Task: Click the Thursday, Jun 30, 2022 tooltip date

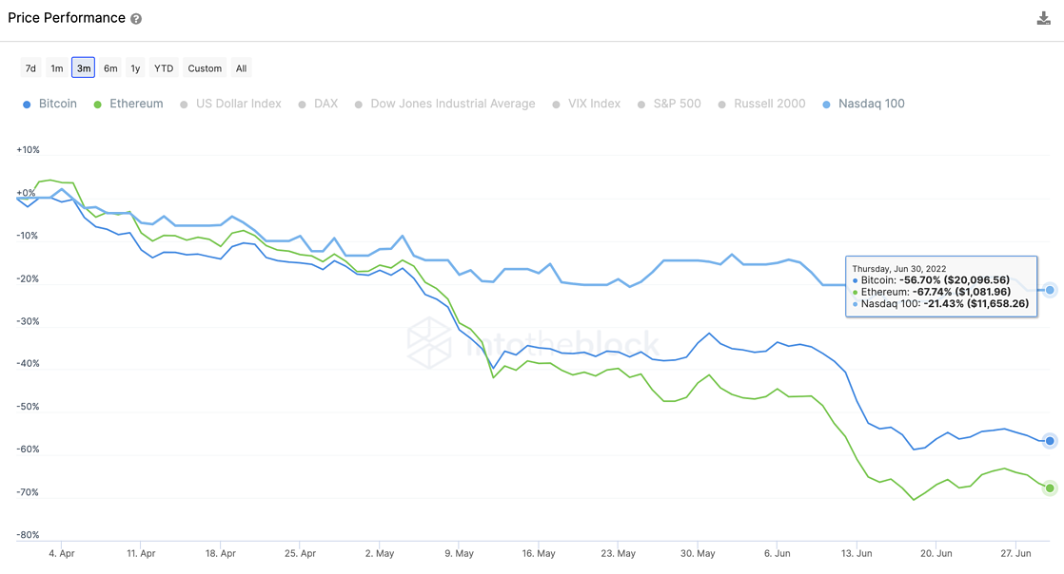Action: [899, 268]
